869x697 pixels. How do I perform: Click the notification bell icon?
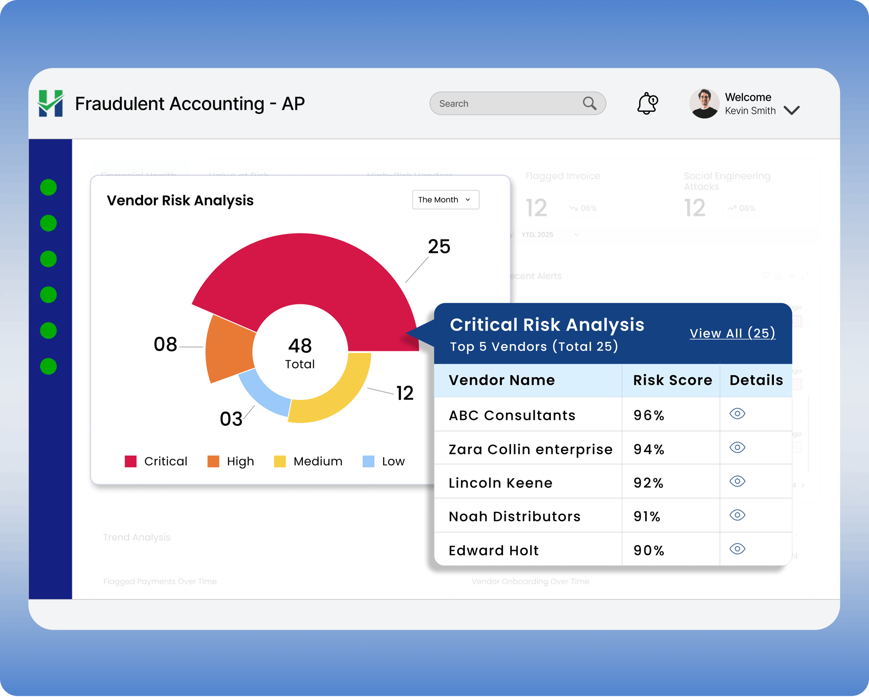click(647, 103)
